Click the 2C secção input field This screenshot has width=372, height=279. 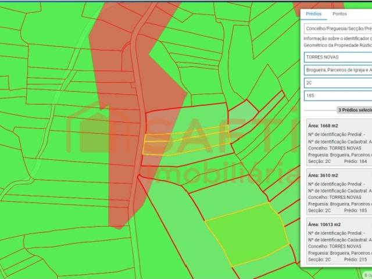click(337, 83)
